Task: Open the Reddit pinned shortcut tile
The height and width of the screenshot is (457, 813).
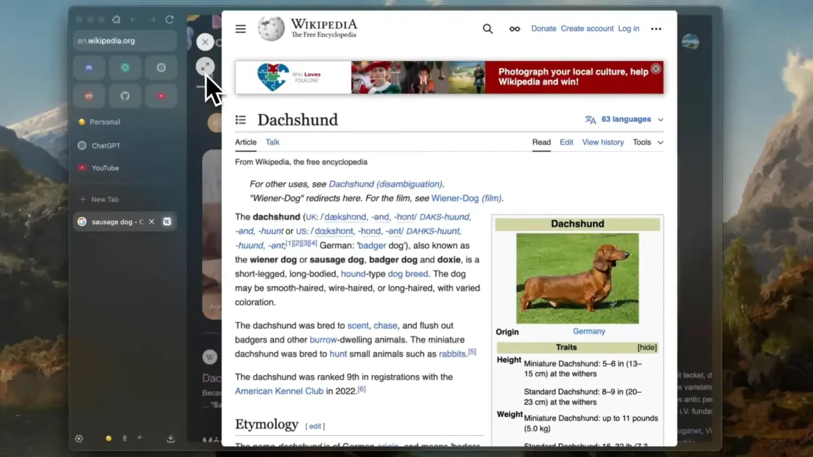Action: point(89,96)
